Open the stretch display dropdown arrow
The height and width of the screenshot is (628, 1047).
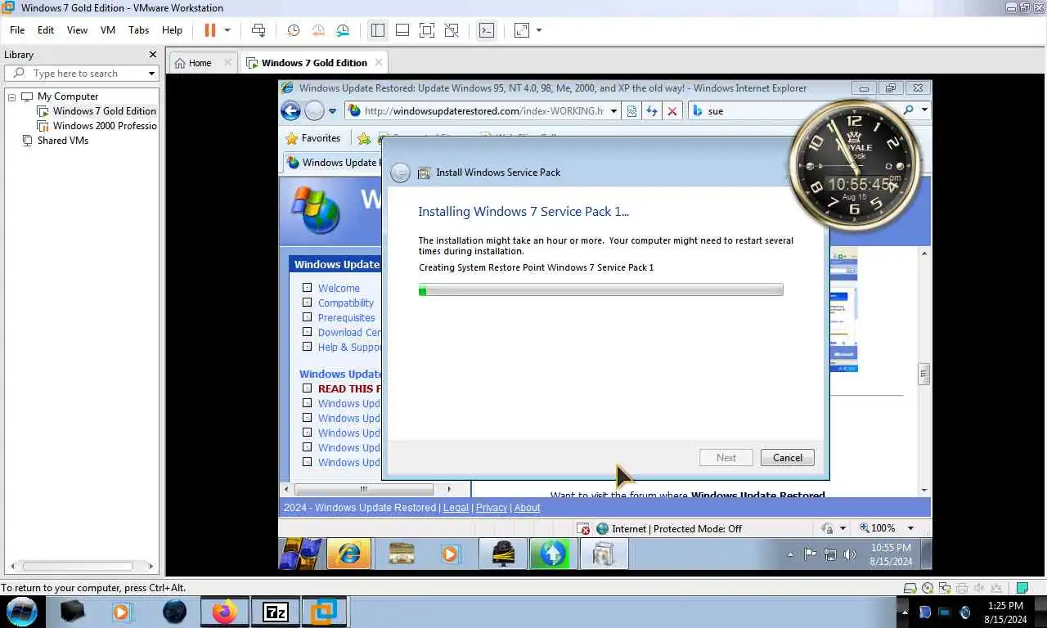point(539,30)
